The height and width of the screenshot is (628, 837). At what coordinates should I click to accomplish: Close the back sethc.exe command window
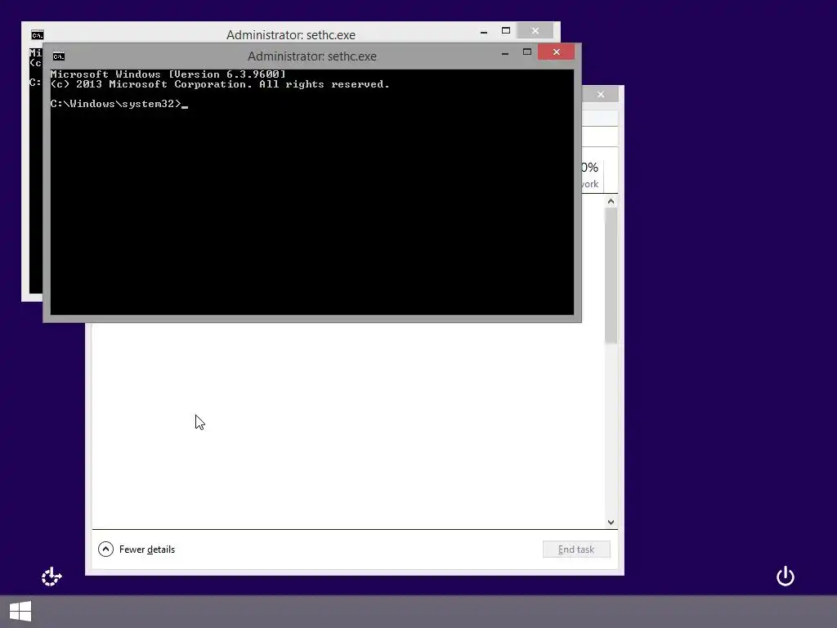pos(535,30)
